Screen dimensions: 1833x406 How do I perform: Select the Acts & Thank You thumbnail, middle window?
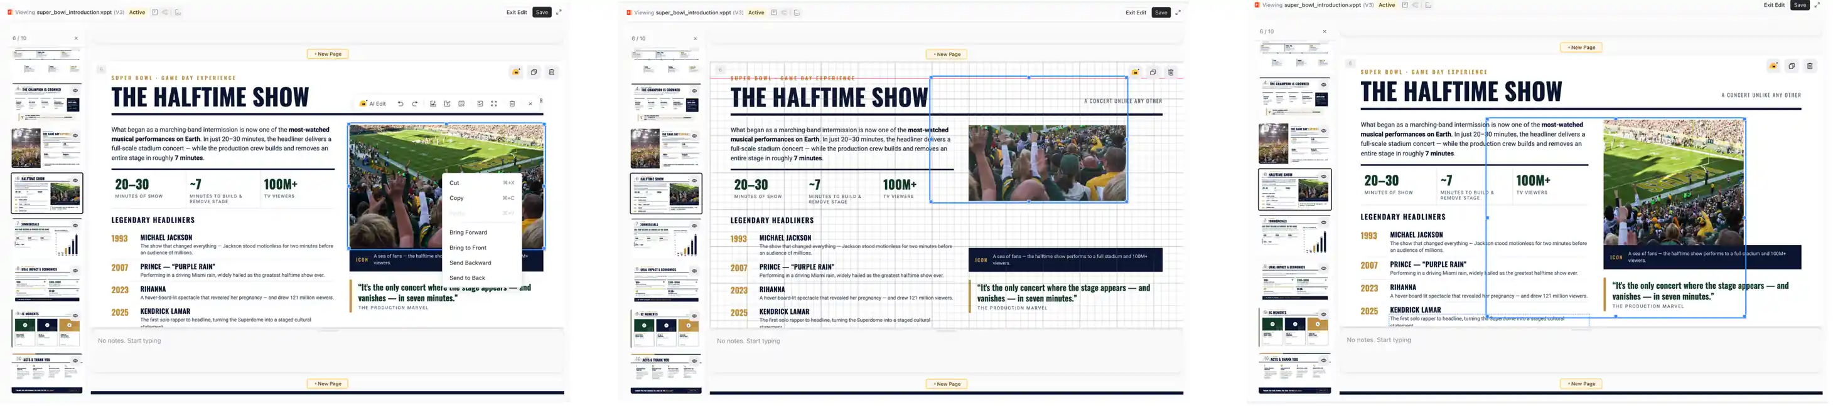[666, 374]
